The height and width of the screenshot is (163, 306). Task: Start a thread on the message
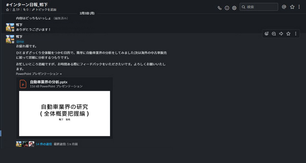pos(274,34)
